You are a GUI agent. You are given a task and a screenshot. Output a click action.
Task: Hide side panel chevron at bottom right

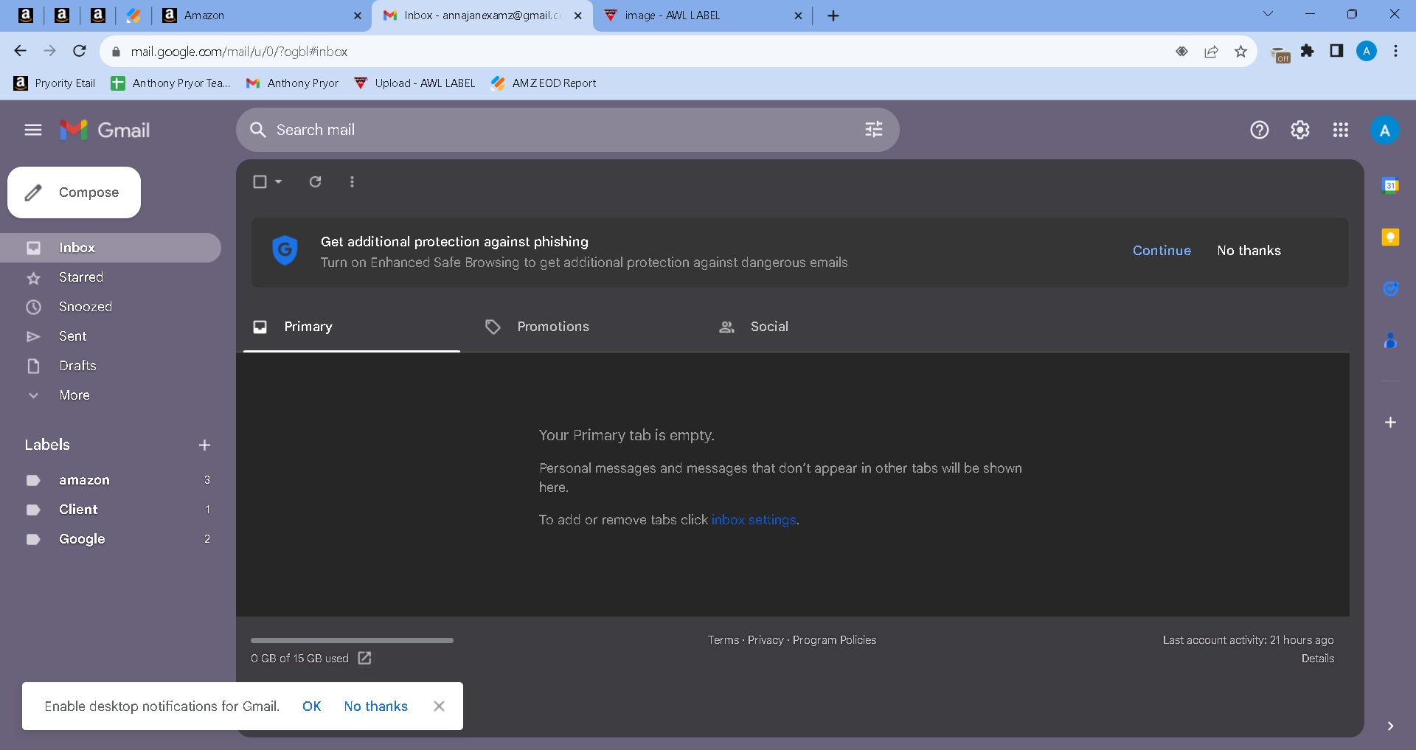tap(1390, 726)
